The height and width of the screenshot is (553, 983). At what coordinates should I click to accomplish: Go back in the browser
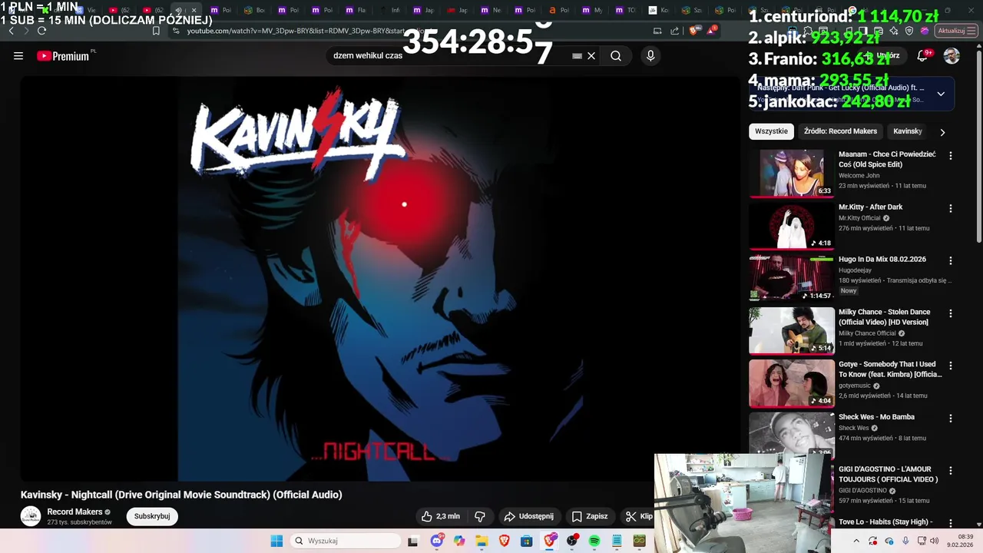11,31
